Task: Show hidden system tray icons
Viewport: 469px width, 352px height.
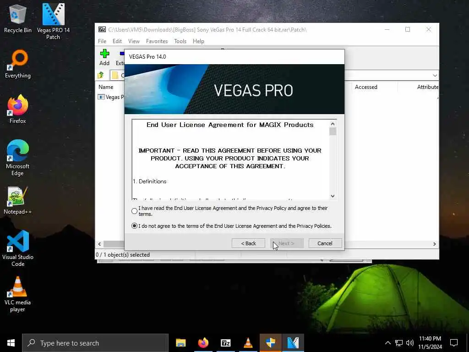Action: pyautogui.click(x=387, y=343)
